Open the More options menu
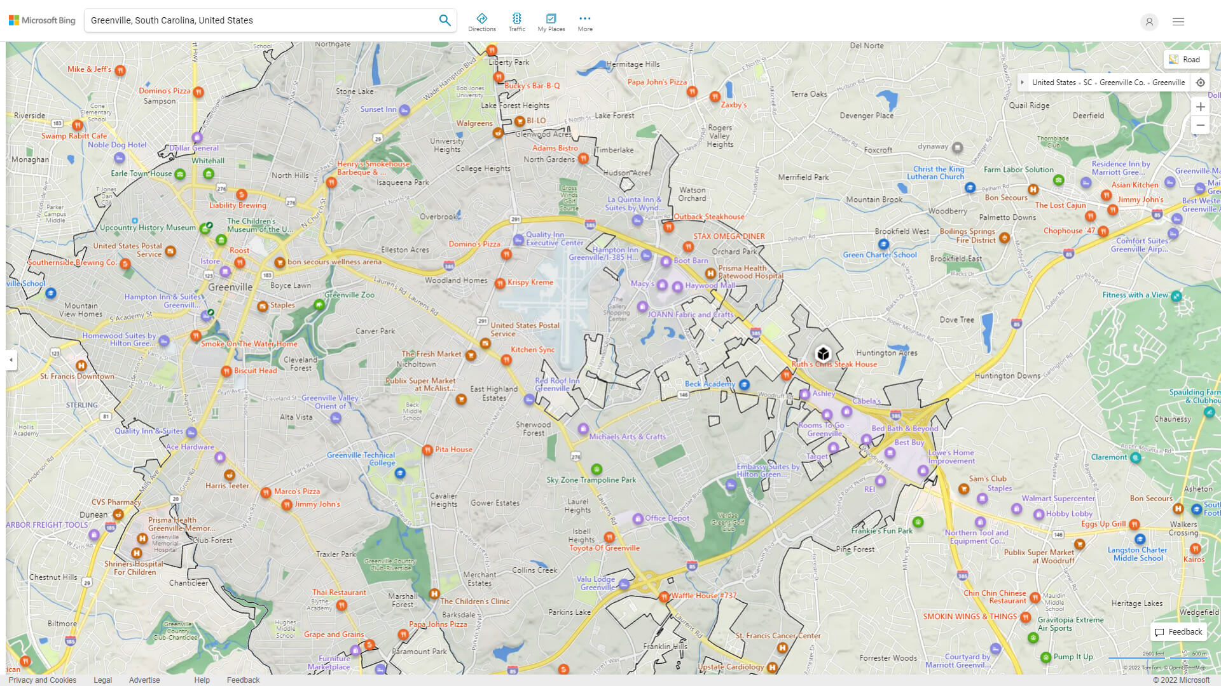1221x686 pixels. pos(584,21)
